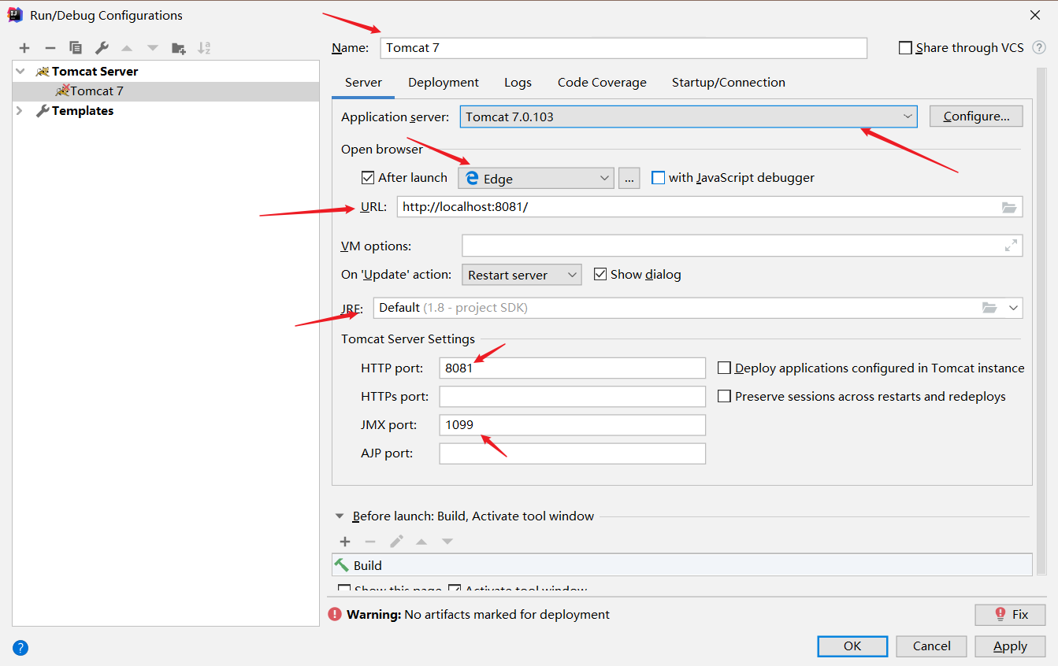1058x666 pixels.
Task: Click the URL browse folder icon
Action: (1009, 207)
